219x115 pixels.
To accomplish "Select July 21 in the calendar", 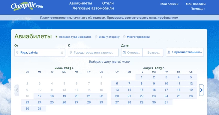I will point(89,96).
